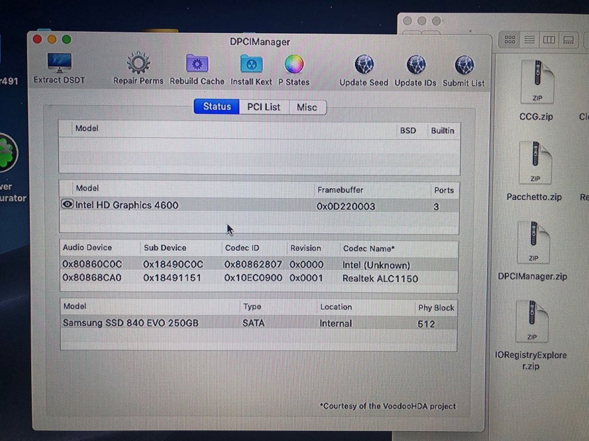Viewport: 589px width, 441px height.
Task: Open P States color wheel
Action: tap(294, 65)
